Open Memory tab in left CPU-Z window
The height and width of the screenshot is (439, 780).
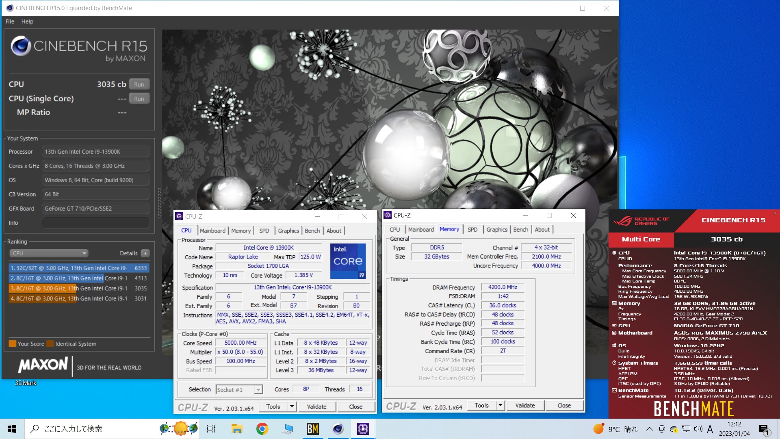[x=241, y=230]
